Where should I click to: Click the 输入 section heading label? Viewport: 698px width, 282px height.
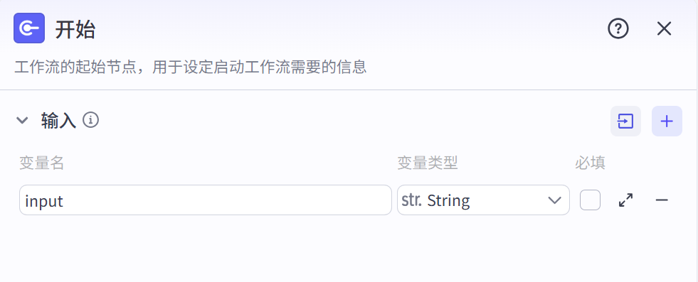point(59,120)
